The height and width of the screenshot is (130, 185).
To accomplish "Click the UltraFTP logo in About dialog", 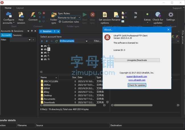I will [107, 37].
